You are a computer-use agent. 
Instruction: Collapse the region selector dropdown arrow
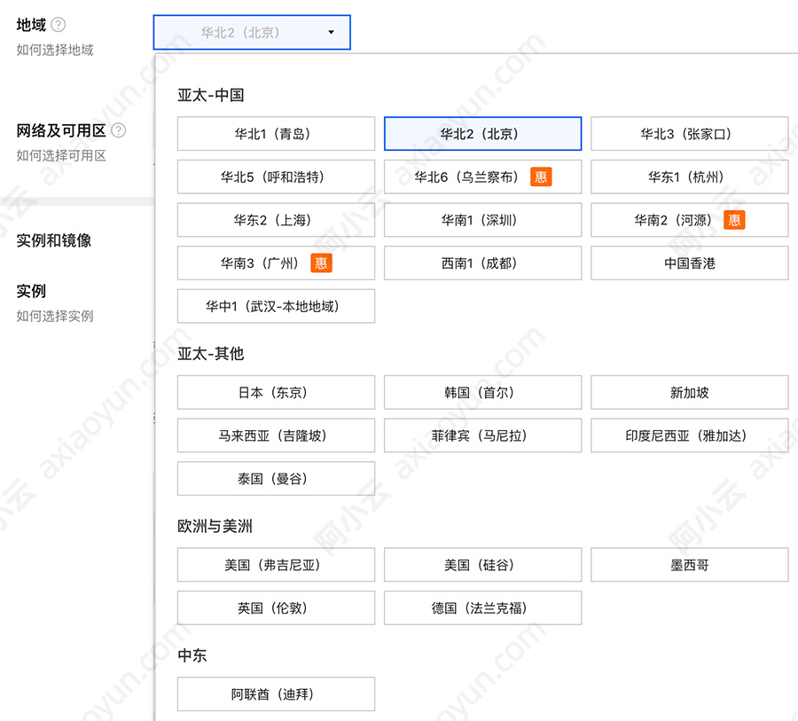tap(331, 32)
